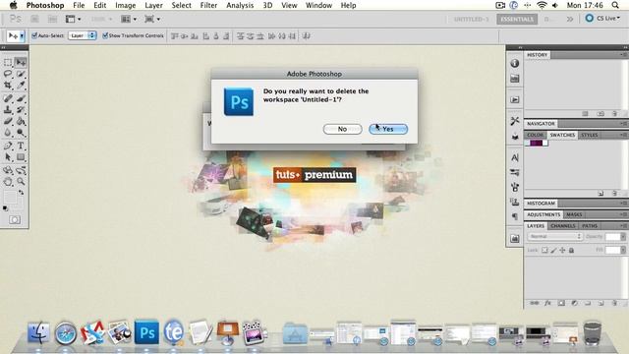Select the Eyedropper tool
The height and width of the screenshot is (354, 629).
[x=21, y=86]
